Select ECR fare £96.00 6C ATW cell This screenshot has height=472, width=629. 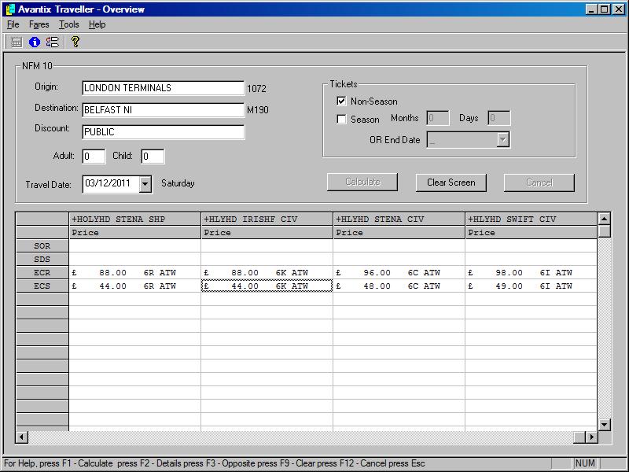click(399, 272)
